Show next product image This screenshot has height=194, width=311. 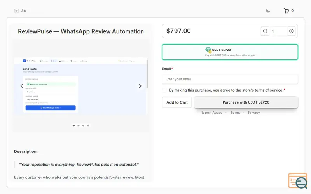[x=140, y=86]
